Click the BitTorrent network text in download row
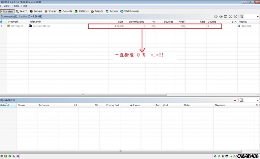 coord(17,26)
